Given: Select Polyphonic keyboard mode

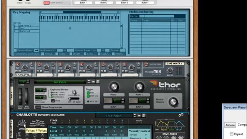Looking at the screenshot, I should [x=52, y=97].
